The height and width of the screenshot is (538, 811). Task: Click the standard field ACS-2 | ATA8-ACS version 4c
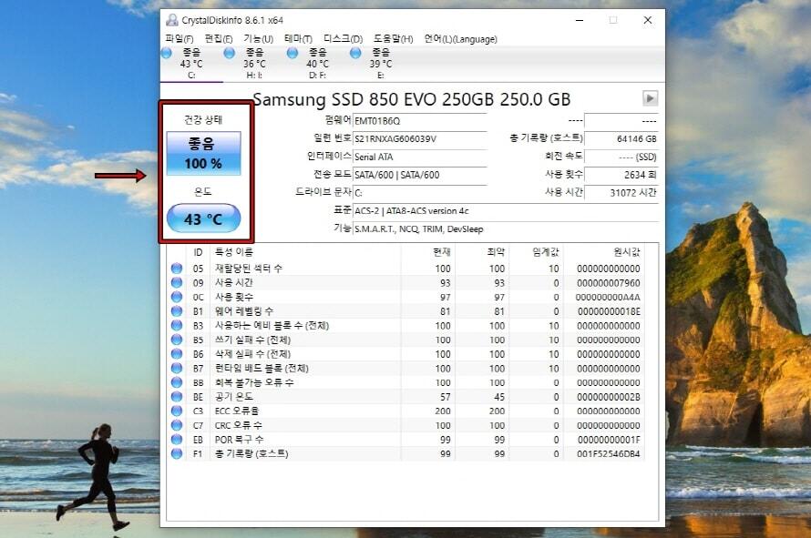pos(506,211)
